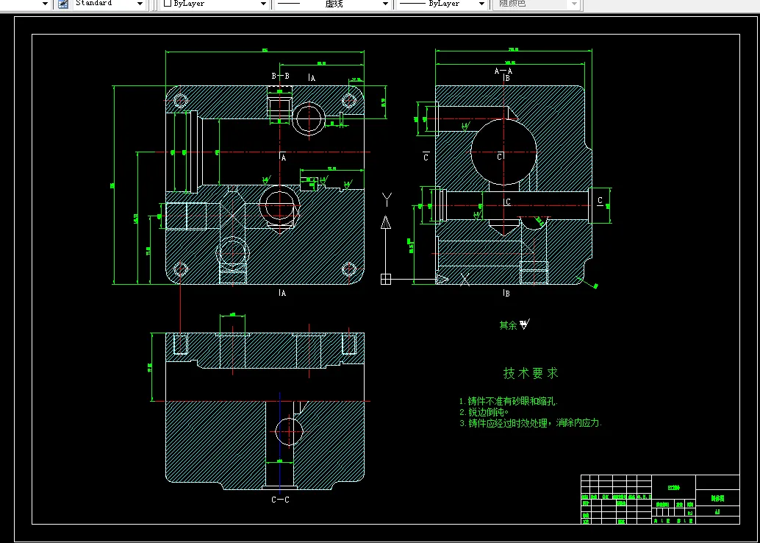Image resolution: width=760 pixels, height=543 pixels.
Task: Select the 其余 text
Action: 509,325
